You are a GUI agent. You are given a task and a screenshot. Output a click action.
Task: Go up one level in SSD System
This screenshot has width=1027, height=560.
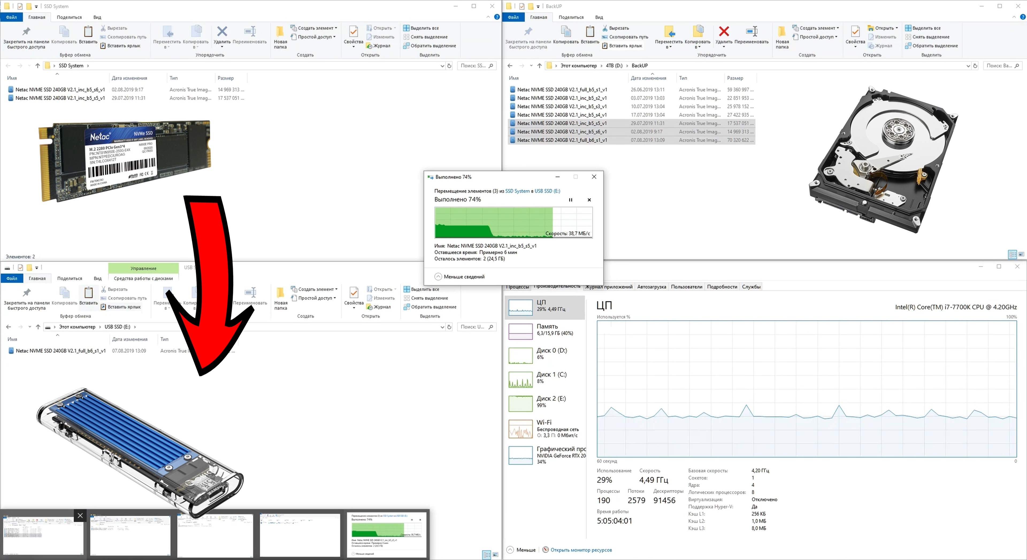[37, 66]
